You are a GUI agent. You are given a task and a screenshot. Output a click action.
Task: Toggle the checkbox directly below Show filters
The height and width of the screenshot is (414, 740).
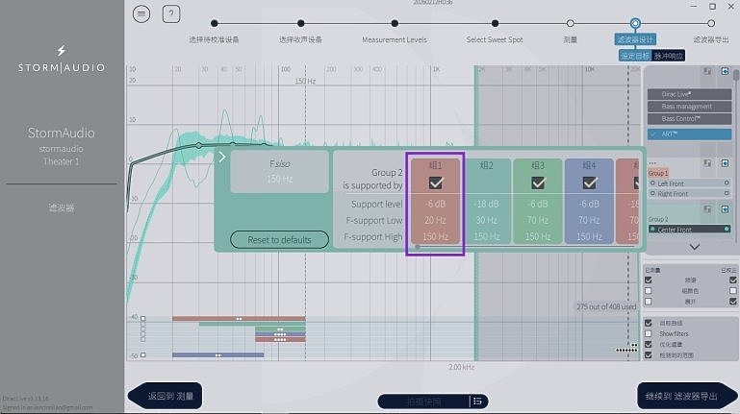click(x=649, y=344)
